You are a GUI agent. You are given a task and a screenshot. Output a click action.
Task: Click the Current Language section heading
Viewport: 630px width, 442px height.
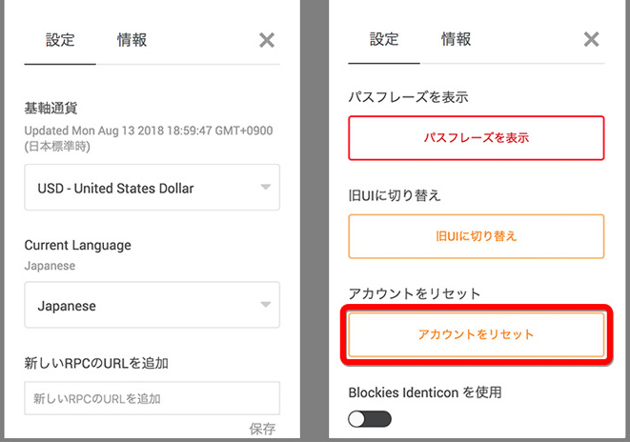(77, 245)
